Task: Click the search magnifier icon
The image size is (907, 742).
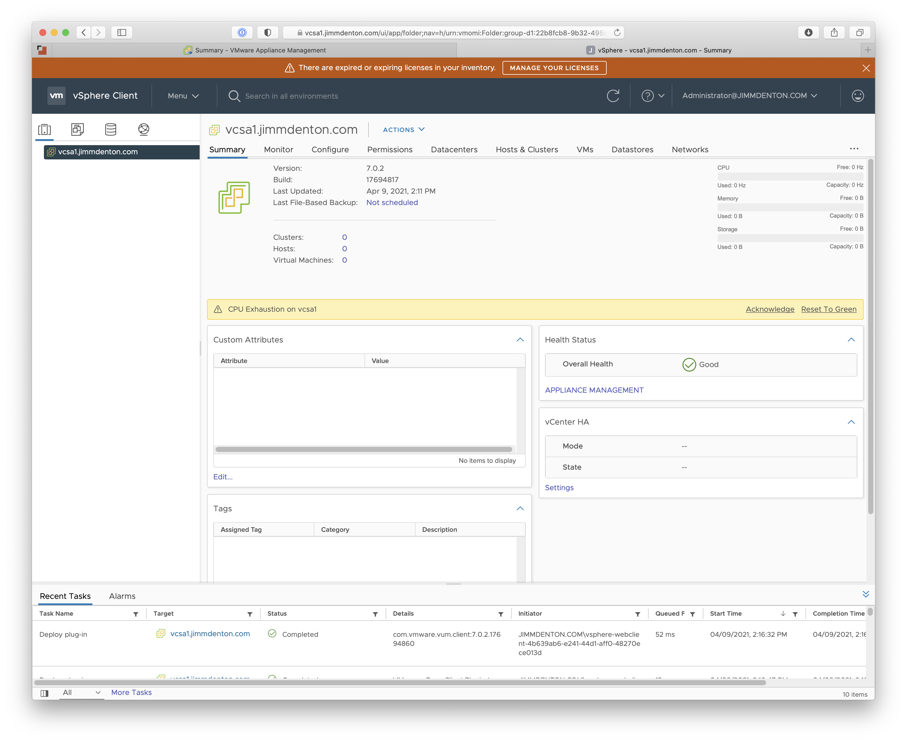Action: click(x=234, y=96)
